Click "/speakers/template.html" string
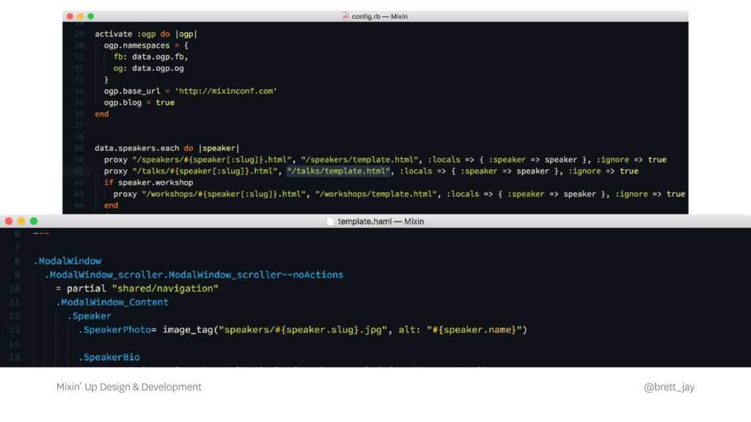 [359, 159]
